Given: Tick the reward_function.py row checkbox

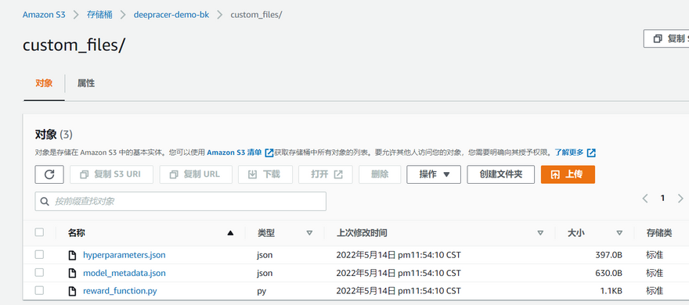Looking at the screenshot, I should point(40,290).
